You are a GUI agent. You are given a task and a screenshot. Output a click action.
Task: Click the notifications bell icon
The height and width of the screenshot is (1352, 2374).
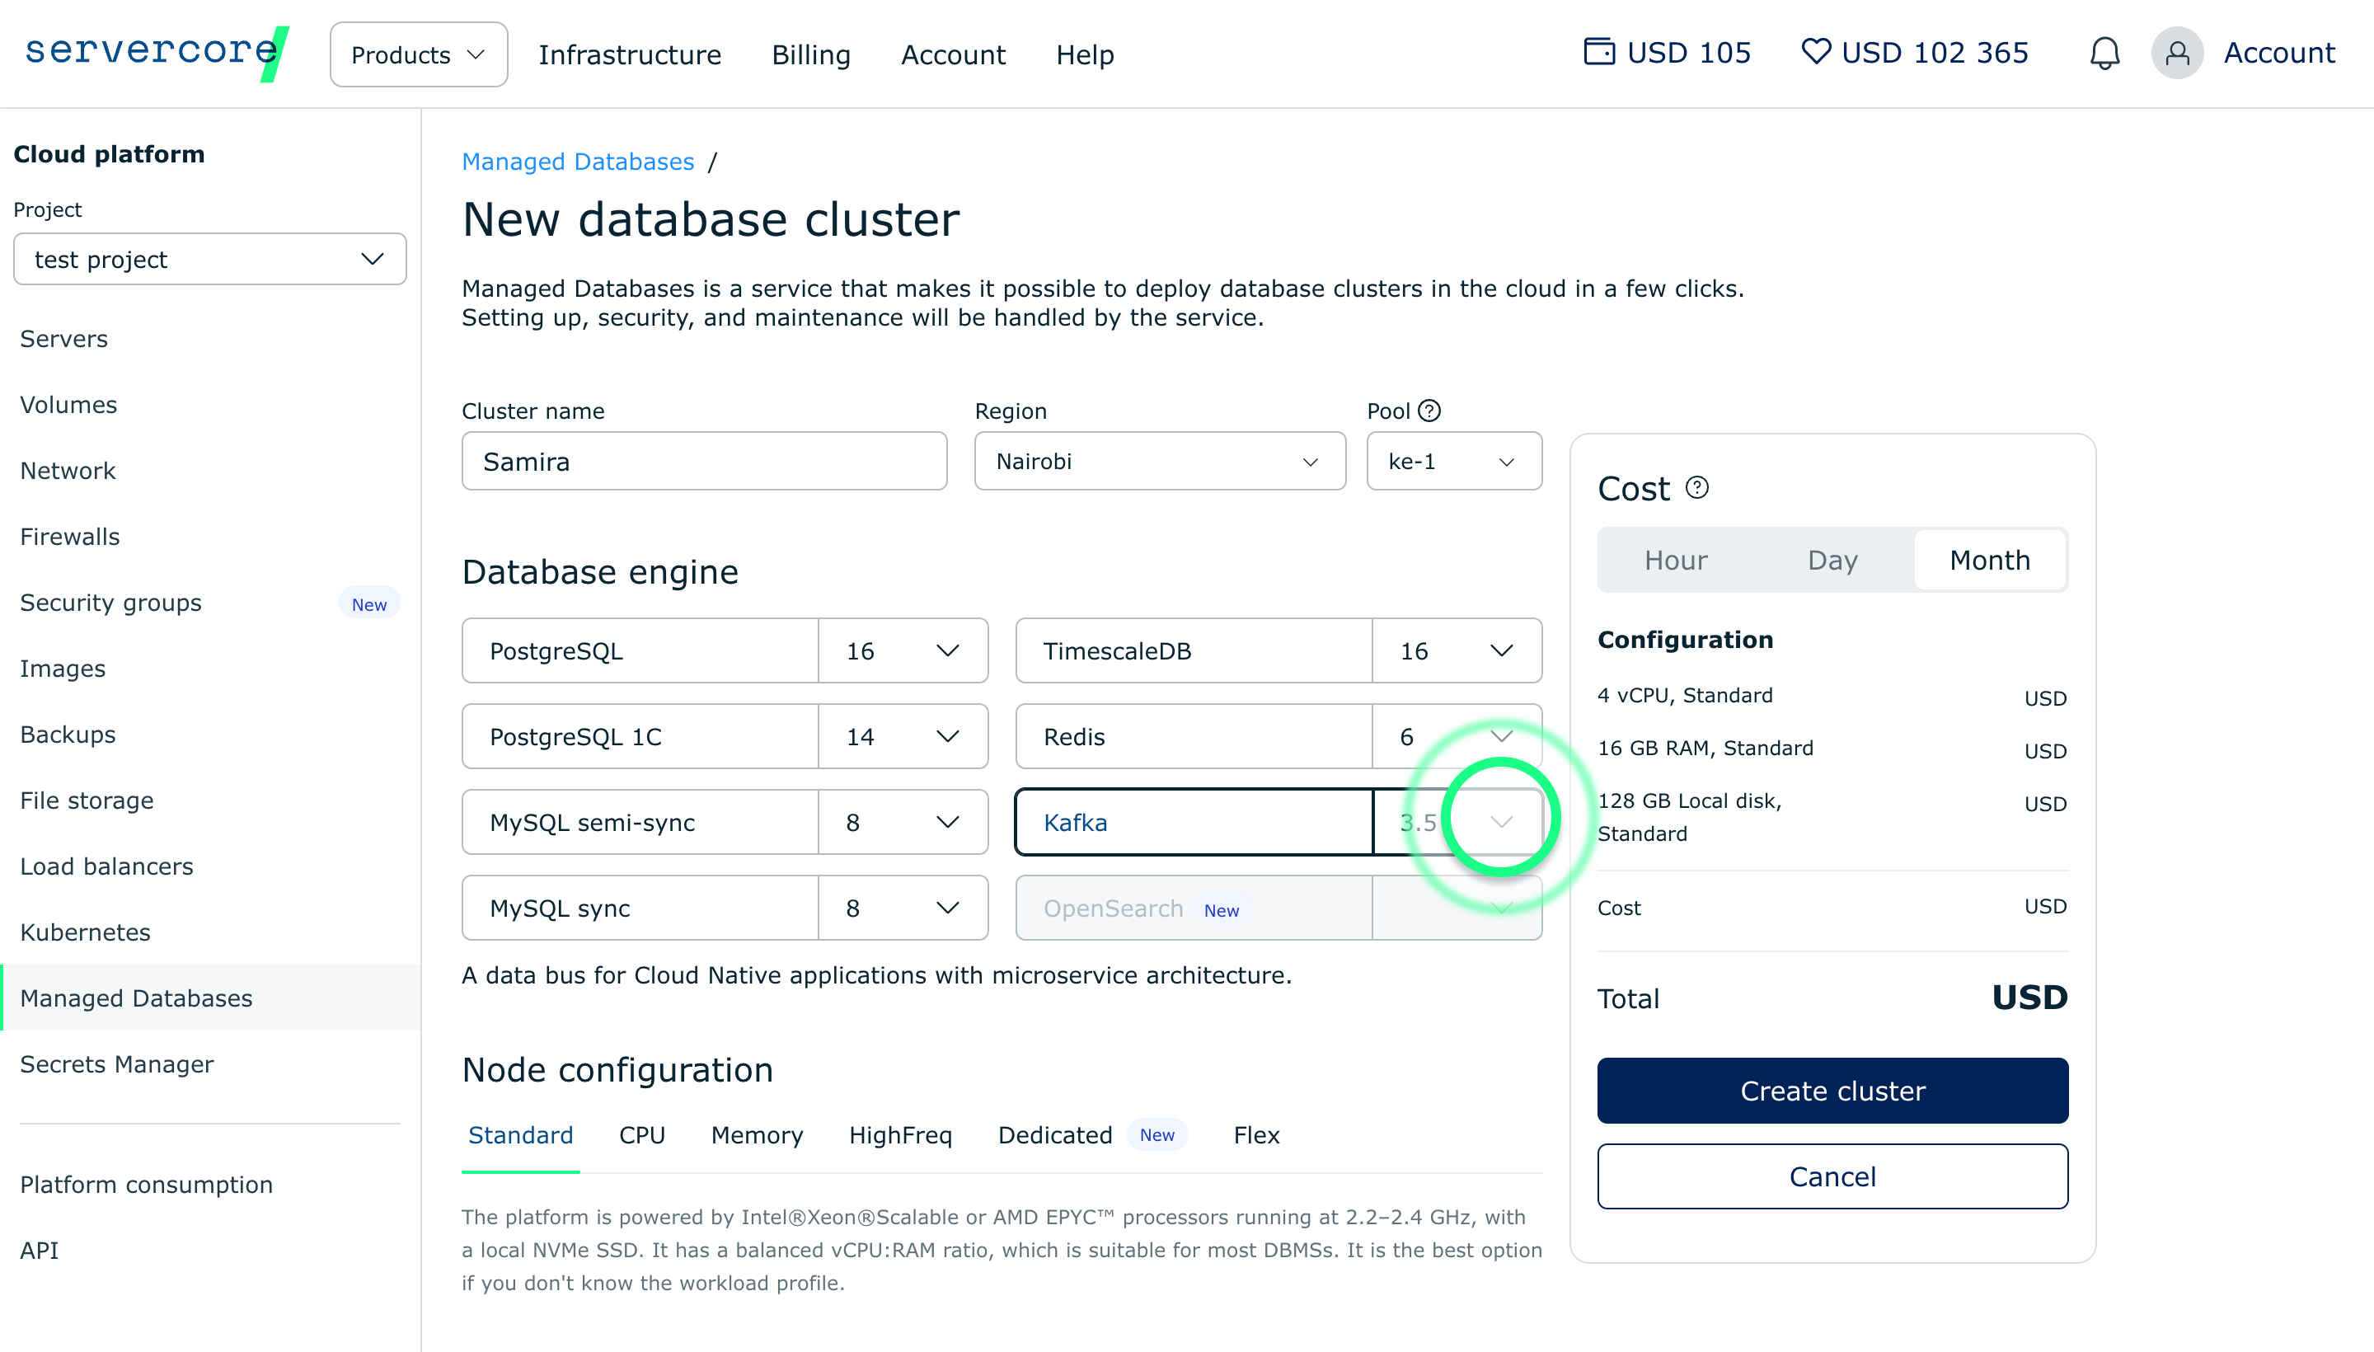click(x=2104, y=53)
